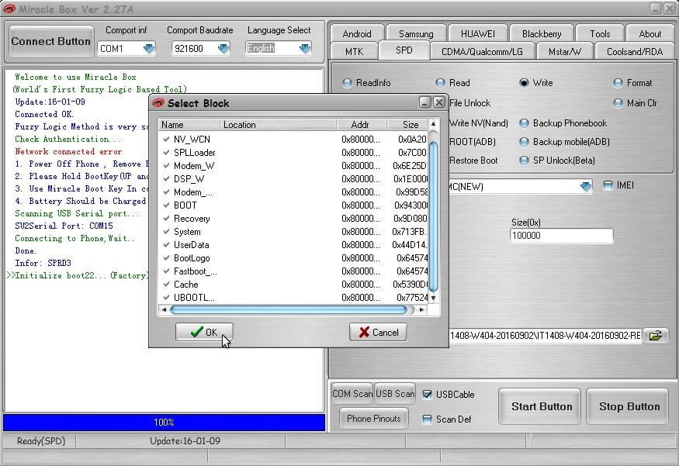This screenshot has height=466, width=679.
Task: Uncheck the BOOT block
Action: click(166, 205)
